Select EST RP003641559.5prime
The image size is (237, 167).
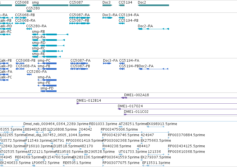(x=121, y=157)
